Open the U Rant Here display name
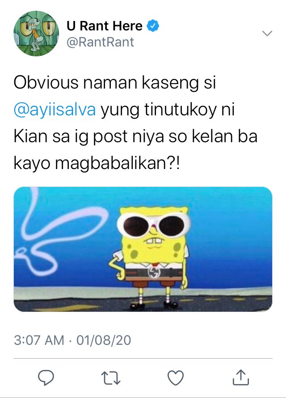Viewport: 286px width, 398px height. tap(105, 26)
